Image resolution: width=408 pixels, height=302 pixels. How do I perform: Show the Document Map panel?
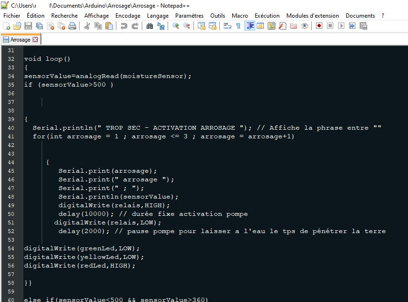272,26
